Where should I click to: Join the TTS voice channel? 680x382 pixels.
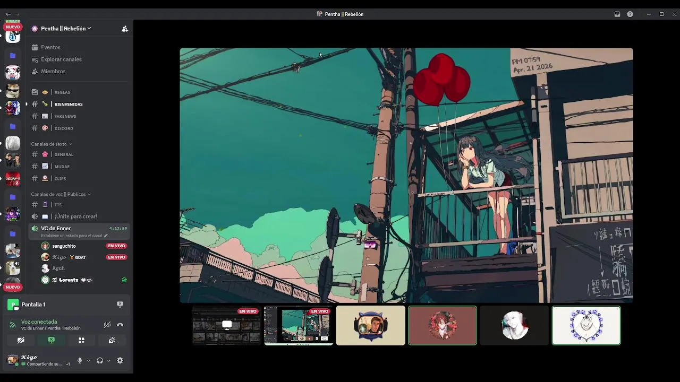[x=78, y=205]
